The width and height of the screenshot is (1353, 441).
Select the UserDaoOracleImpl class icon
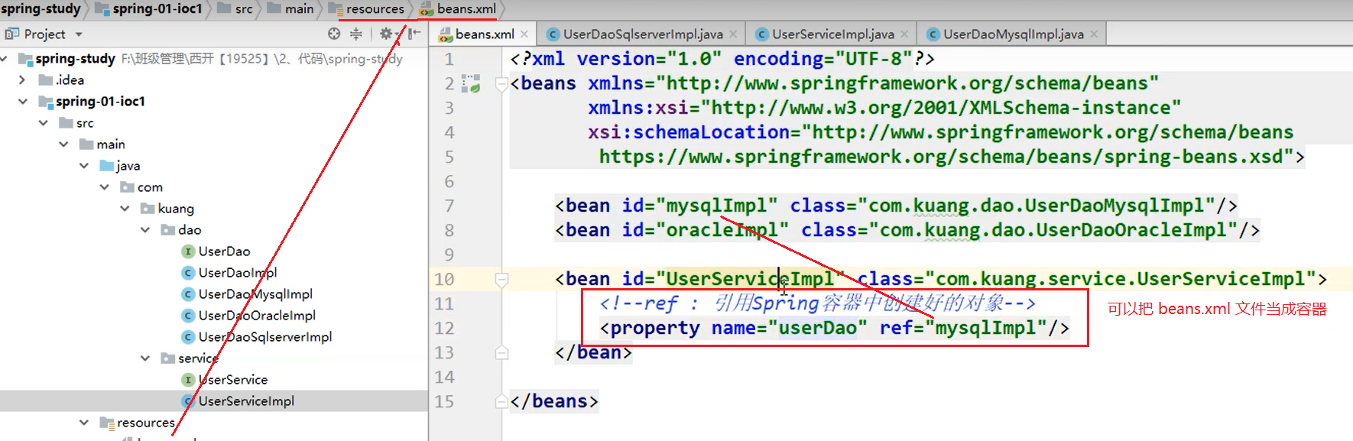[x=188, y=315]
